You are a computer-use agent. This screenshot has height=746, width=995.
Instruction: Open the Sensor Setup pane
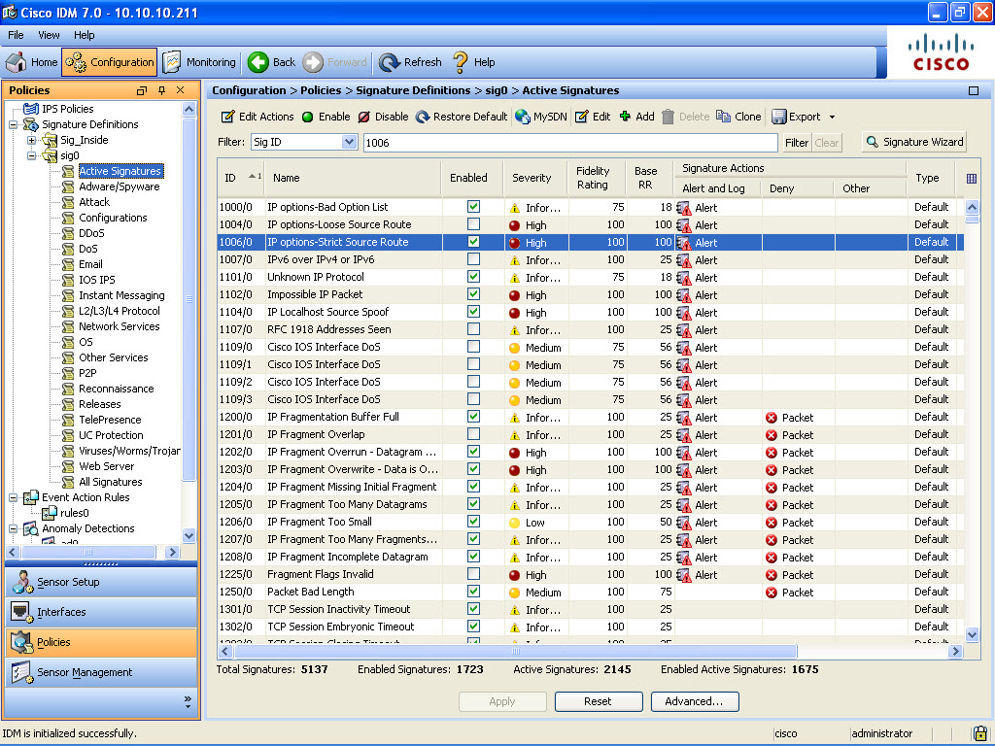[101, 582]
